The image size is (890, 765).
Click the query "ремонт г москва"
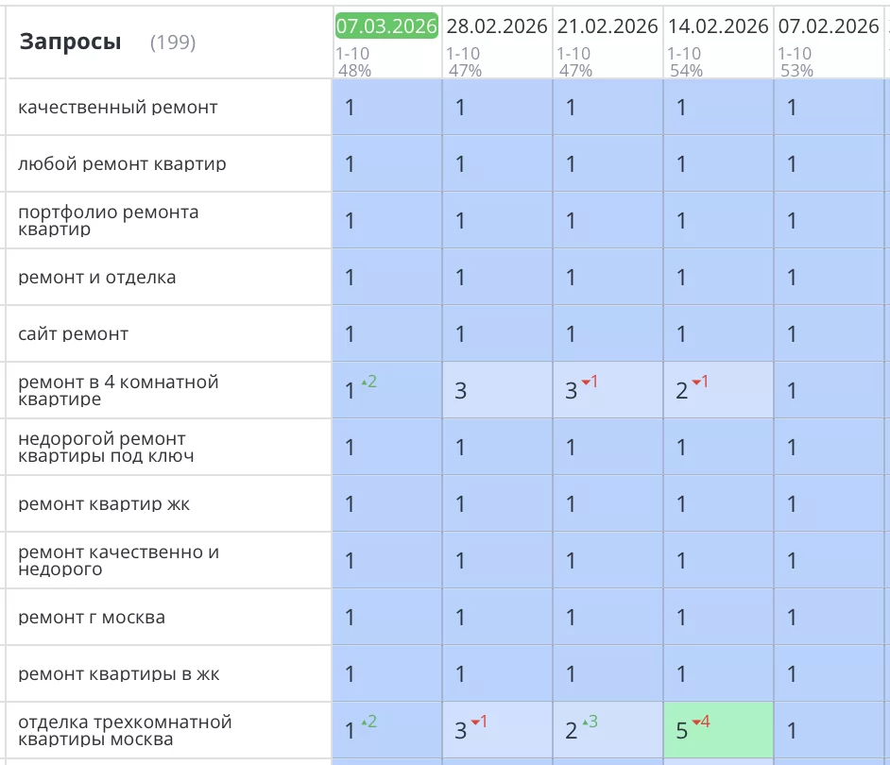[x=92, y=618]
